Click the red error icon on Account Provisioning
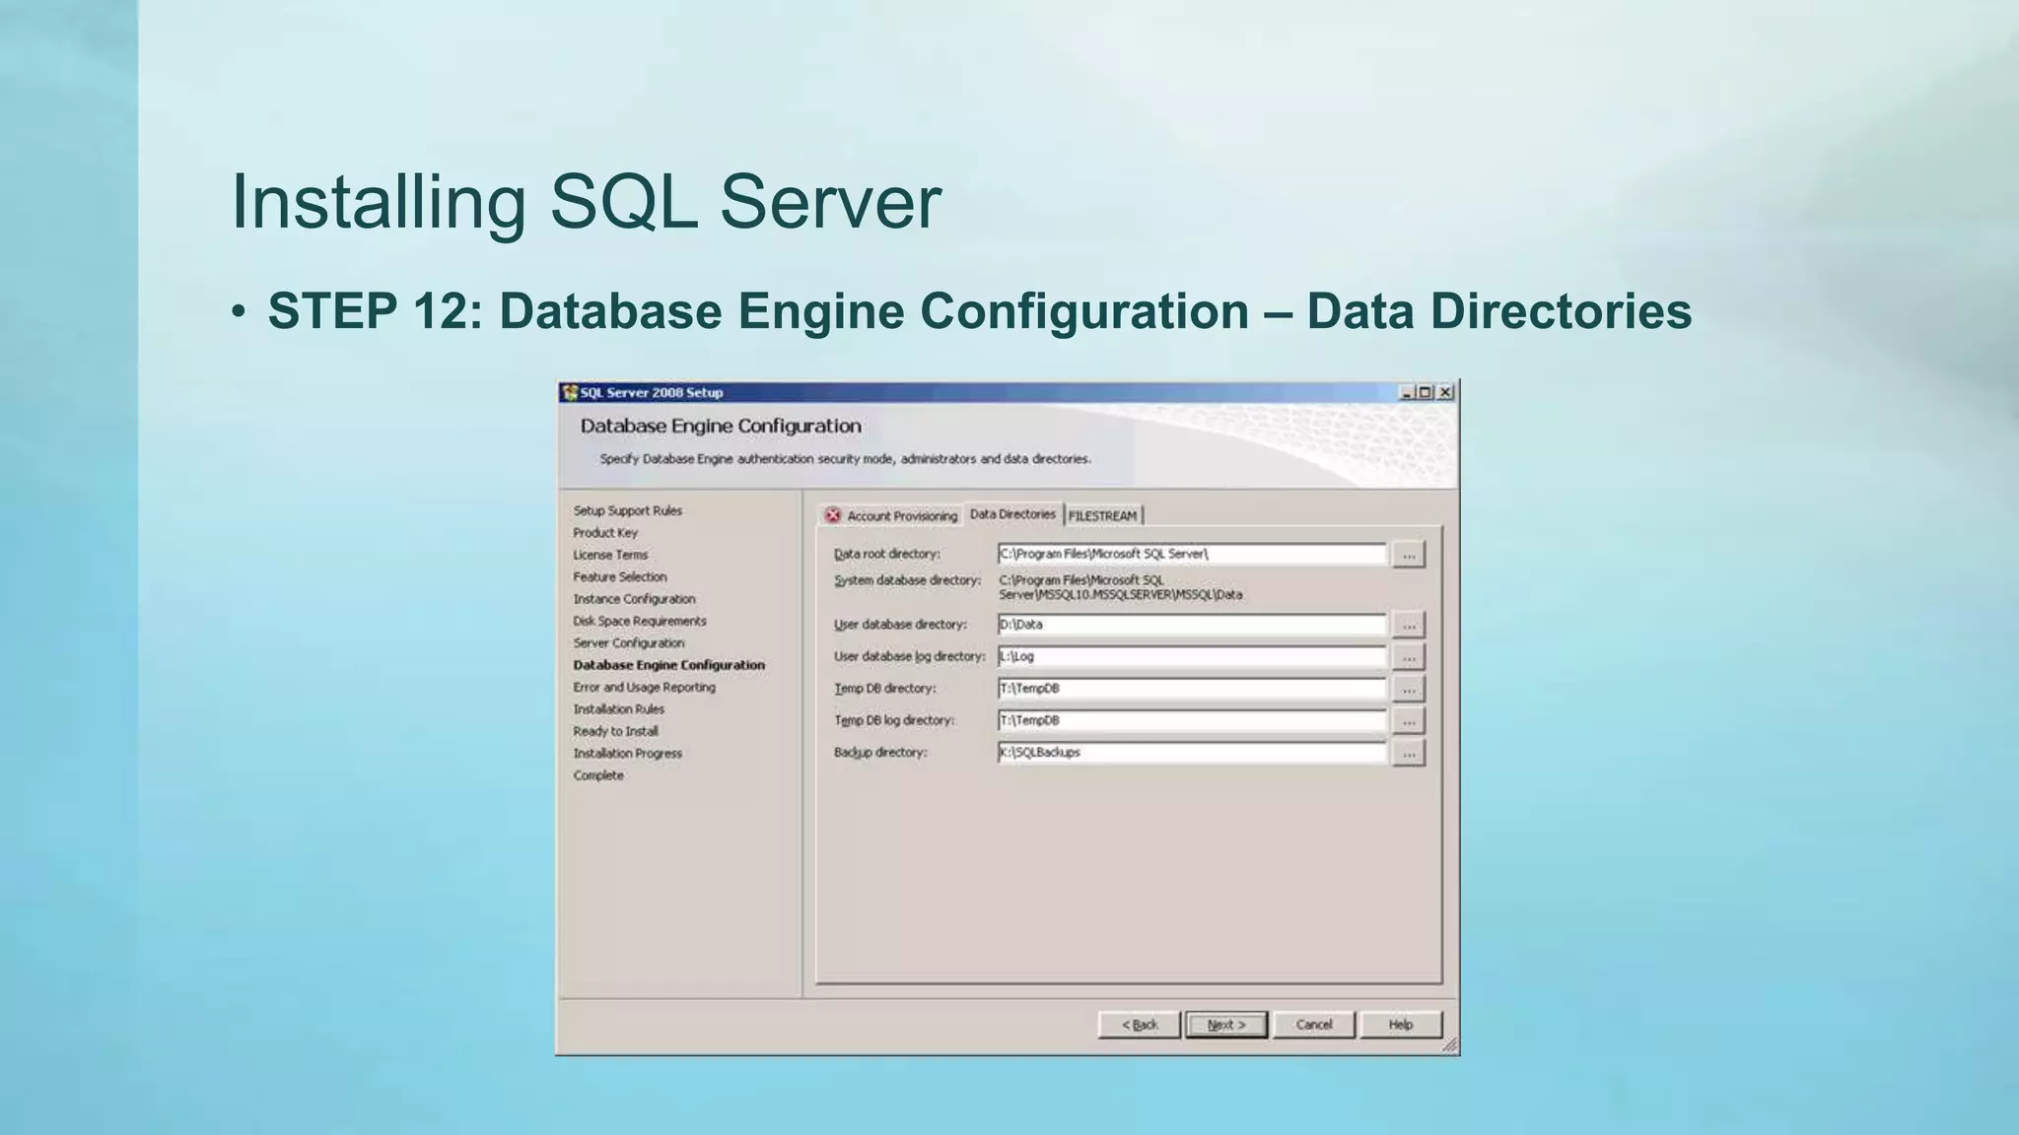The image size is (2019, 1135). [833, 515]
